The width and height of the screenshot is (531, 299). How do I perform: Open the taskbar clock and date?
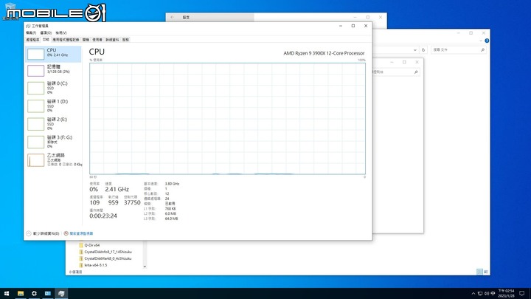point(506,294)
